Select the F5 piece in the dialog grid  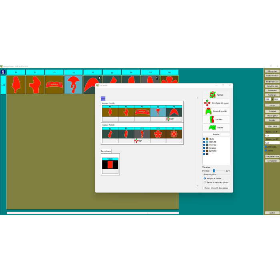pos(142,112)
